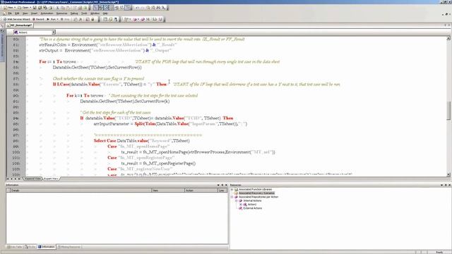Viewport: 452px width, 254px height.
Task: Open the View menu
Action: pyautogui.click(x=25, y=13)
